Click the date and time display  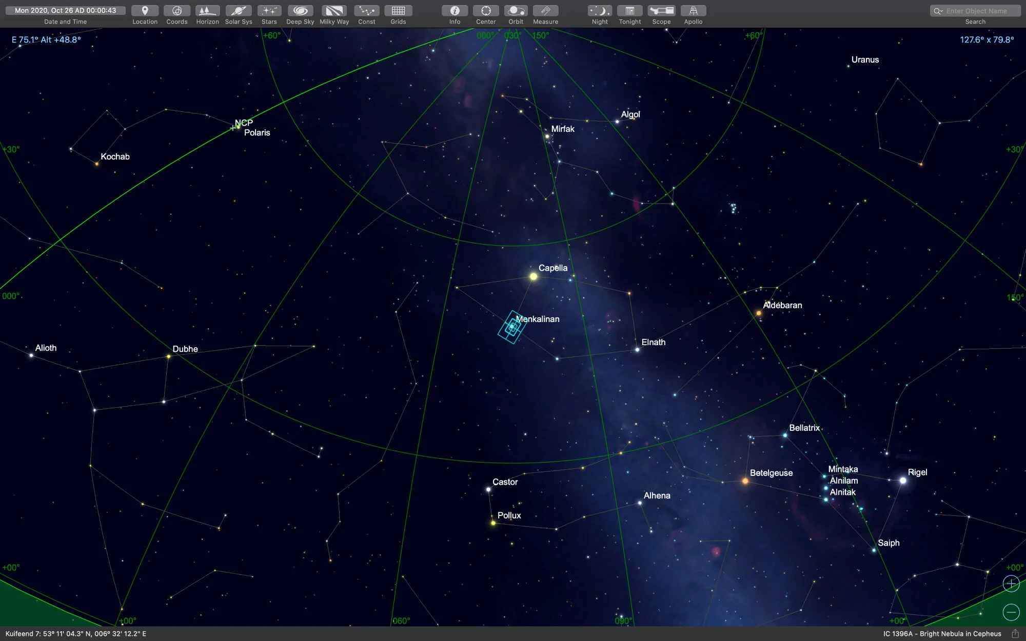point(65,10)
